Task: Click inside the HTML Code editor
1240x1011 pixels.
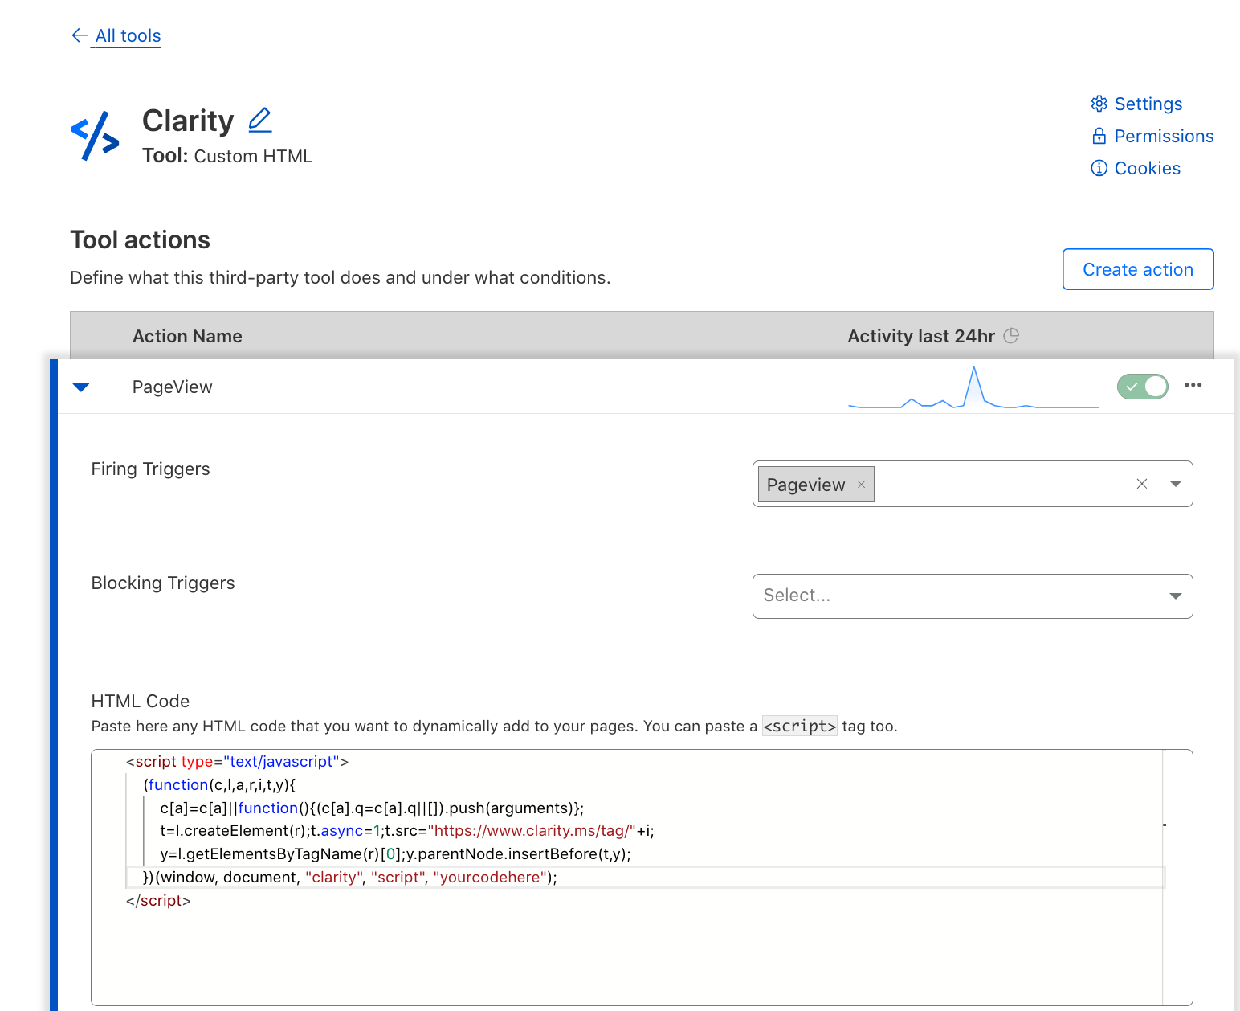Action: (x=562, y=948)
